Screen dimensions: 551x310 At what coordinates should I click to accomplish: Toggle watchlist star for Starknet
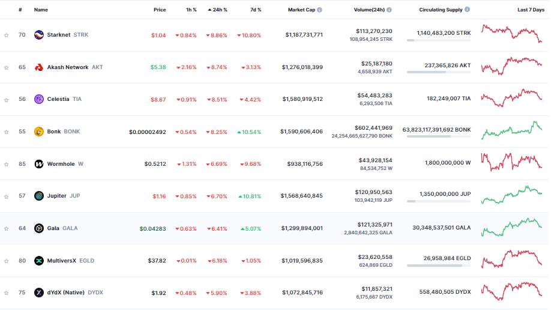pyautogui.click(x=7, y=35)
